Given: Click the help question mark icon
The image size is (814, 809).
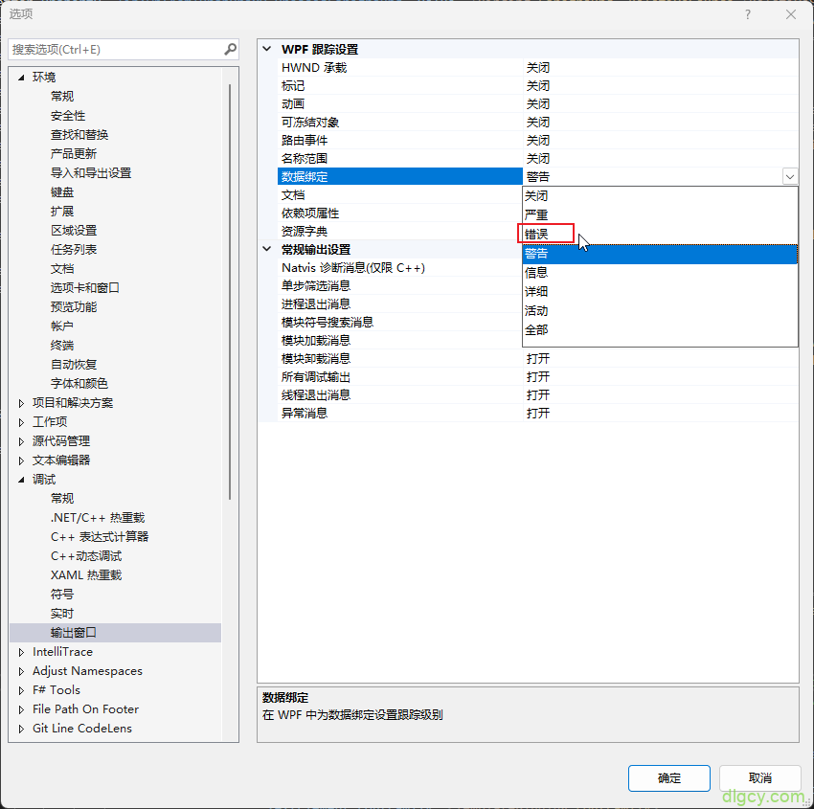Looking at the screenshot, I should point(748,14).
